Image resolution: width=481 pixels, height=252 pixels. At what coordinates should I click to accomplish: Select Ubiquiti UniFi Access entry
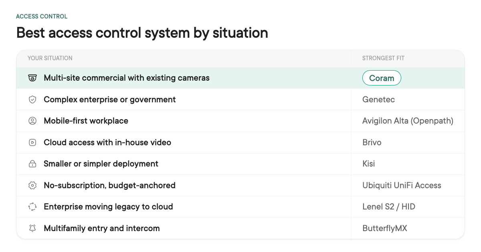[x=402, y=185]
